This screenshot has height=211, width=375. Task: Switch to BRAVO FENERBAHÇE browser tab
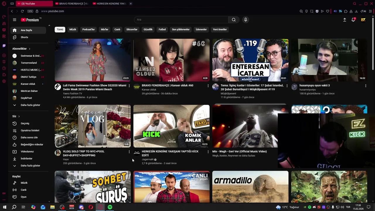pos(72,4)
